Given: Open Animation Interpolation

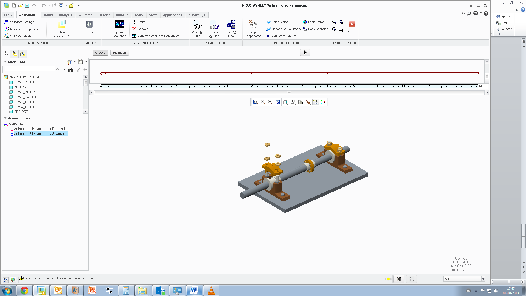Looking at the screenshot, I should [x=22, y=29].
